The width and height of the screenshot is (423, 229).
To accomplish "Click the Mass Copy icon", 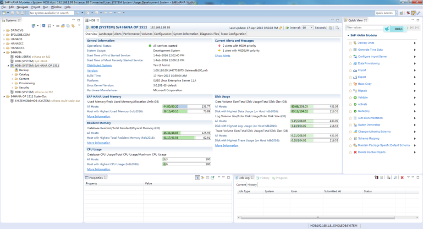I will (355, 84).
